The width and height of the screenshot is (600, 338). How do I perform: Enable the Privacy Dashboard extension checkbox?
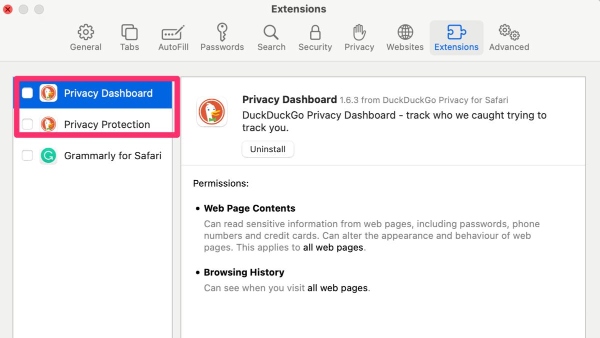(27, 93)
